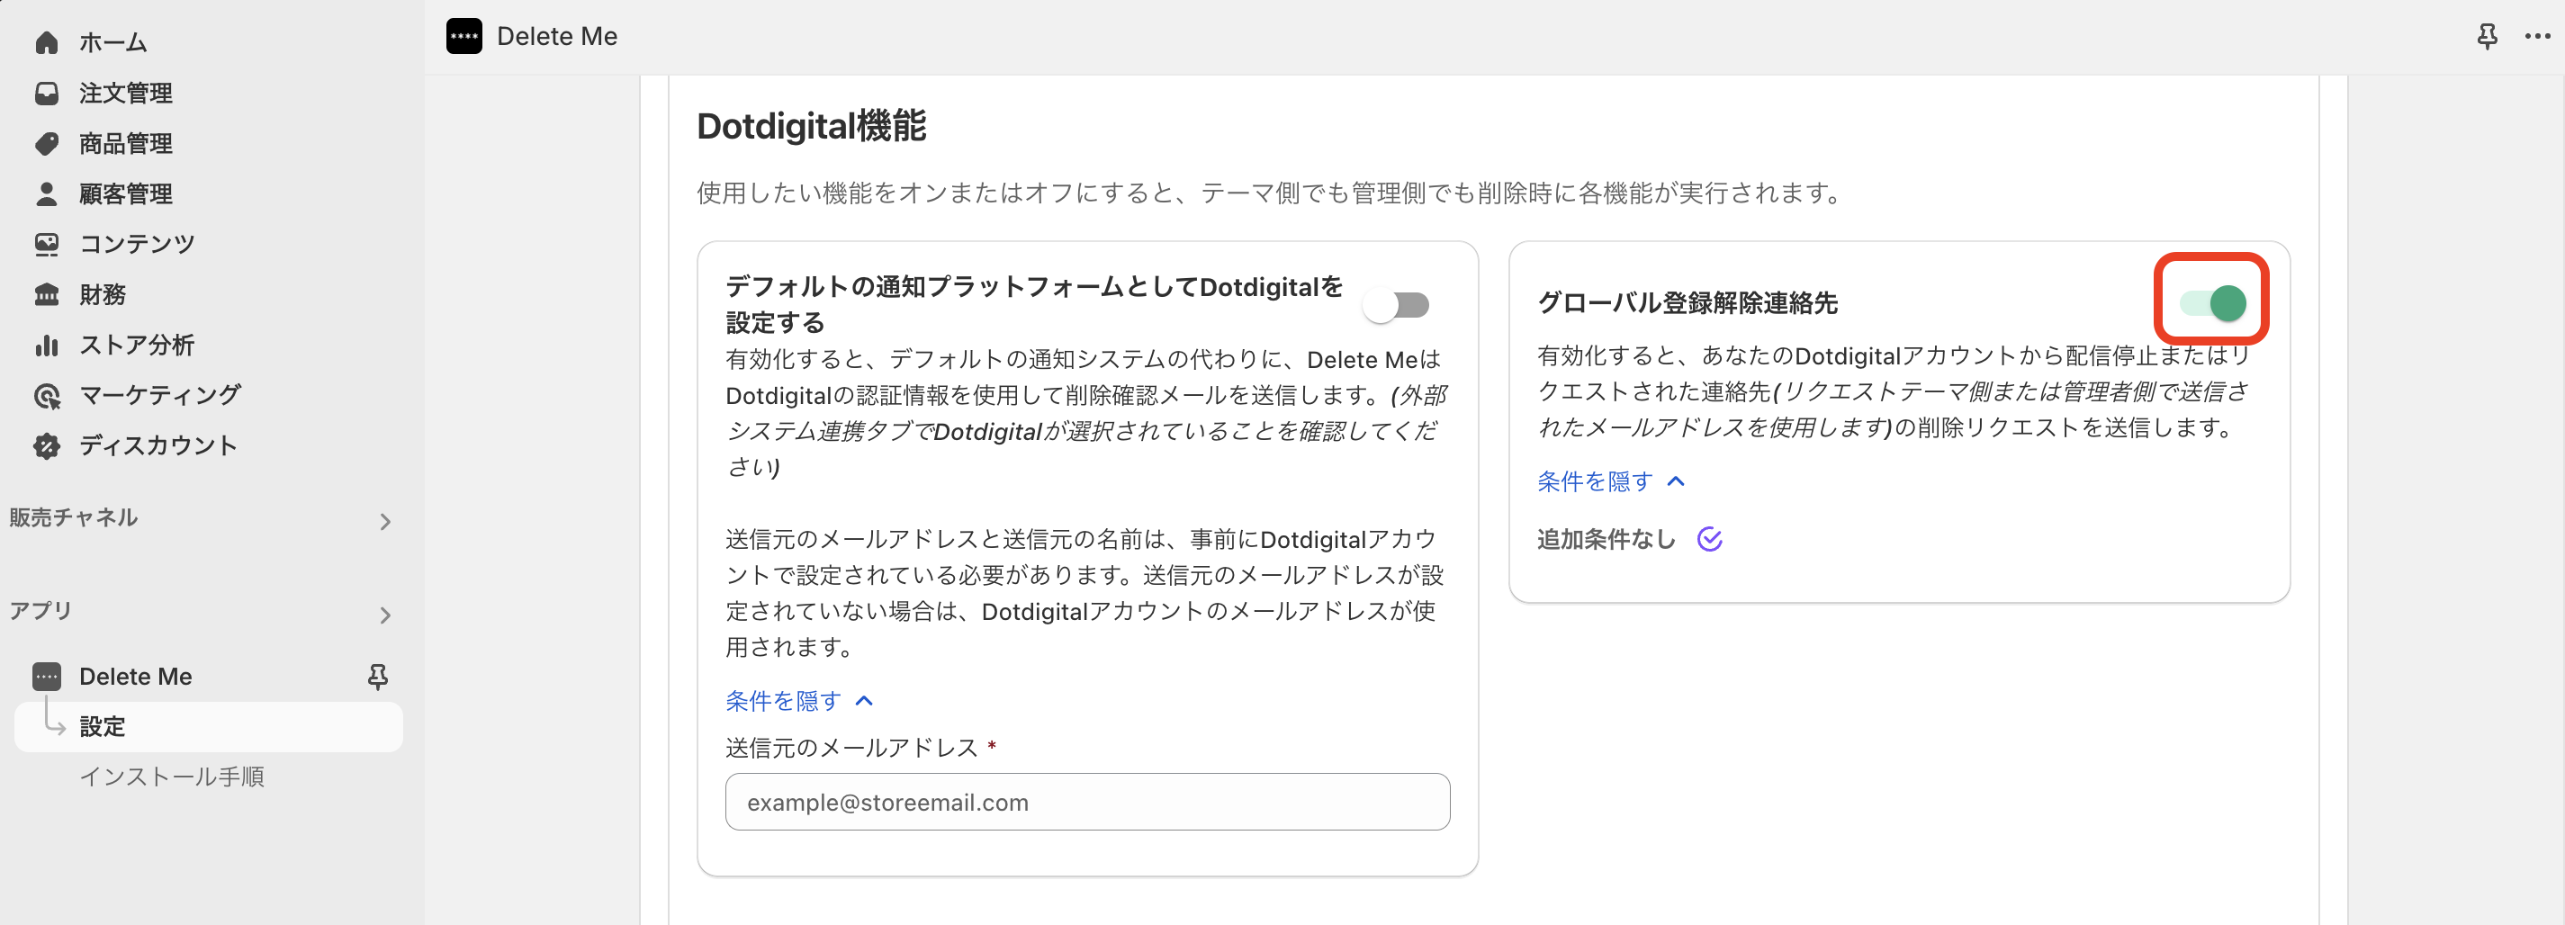
Task: Click the Dotdigital機能 heading
Action: tap(812, 127)
